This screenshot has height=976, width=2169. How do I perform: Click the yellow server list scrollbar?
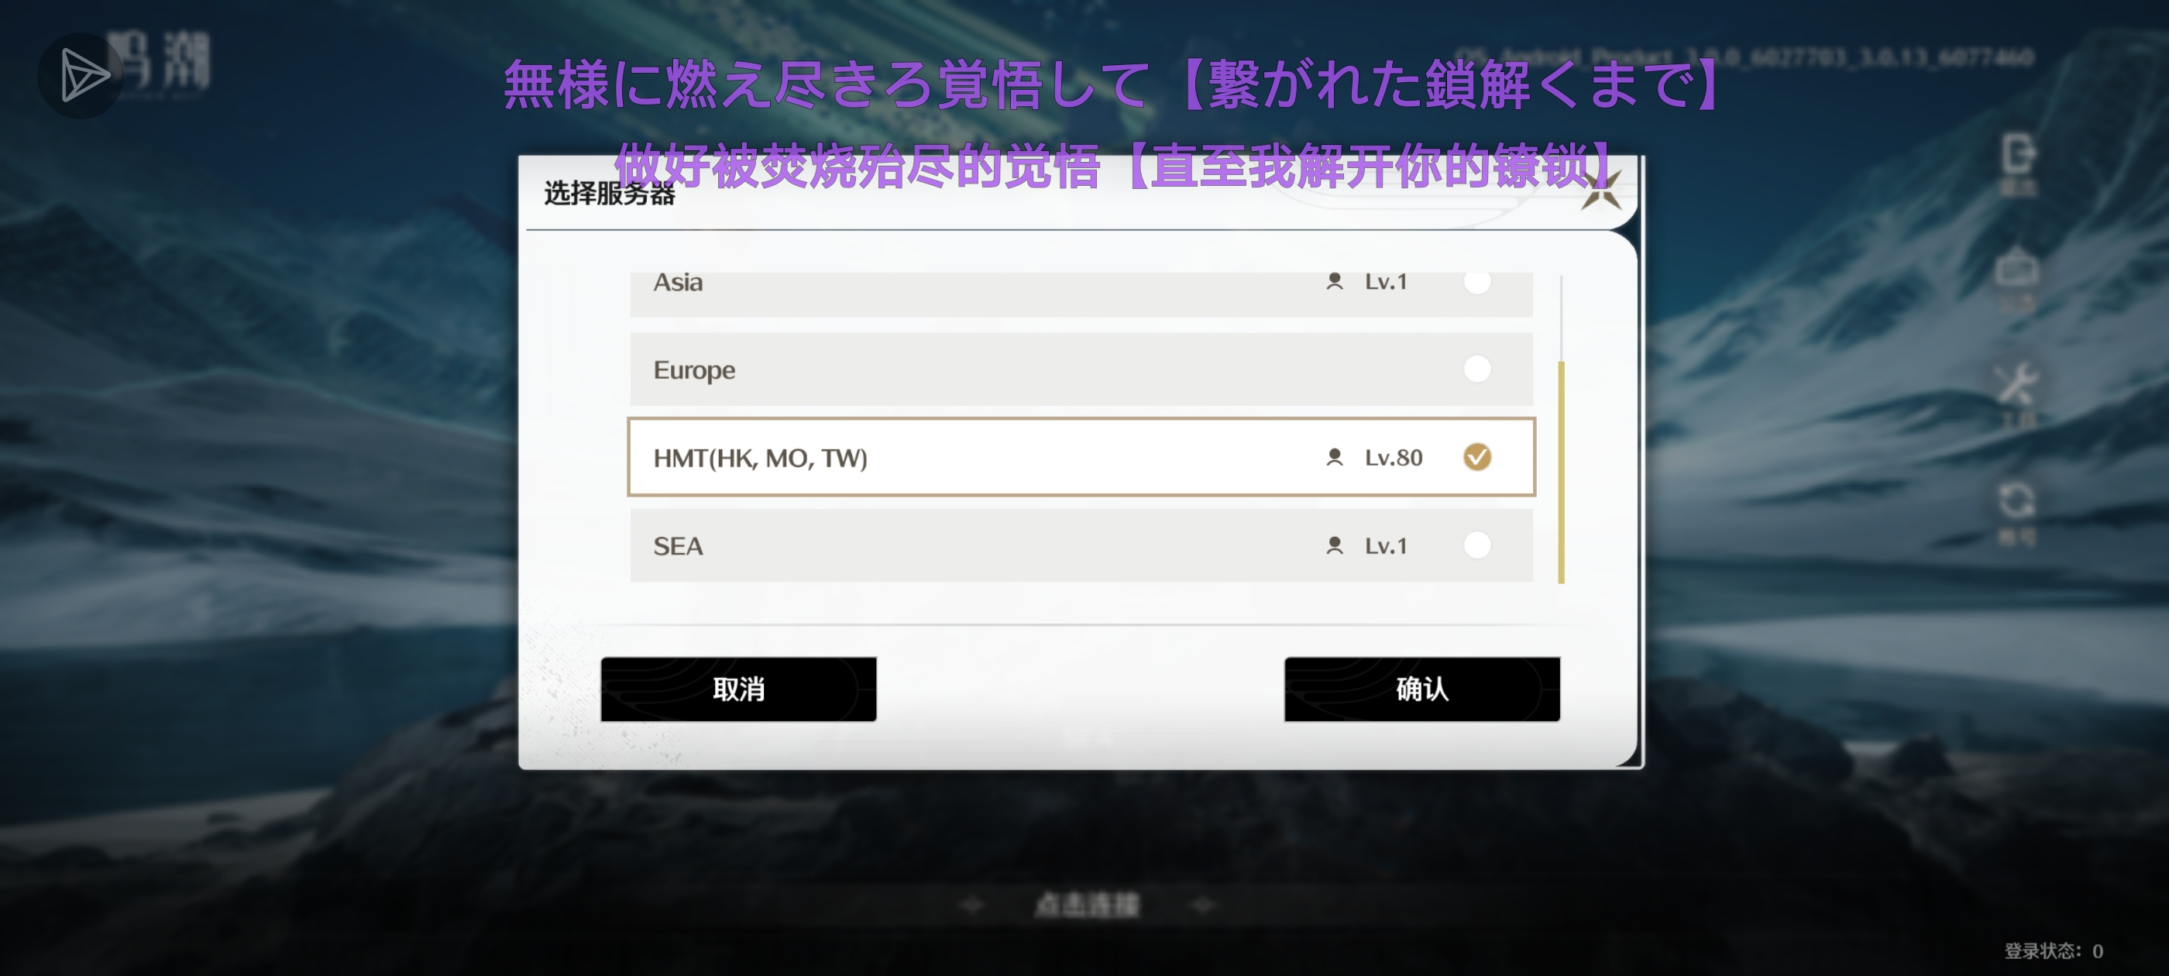click(x=1561, y=472)
